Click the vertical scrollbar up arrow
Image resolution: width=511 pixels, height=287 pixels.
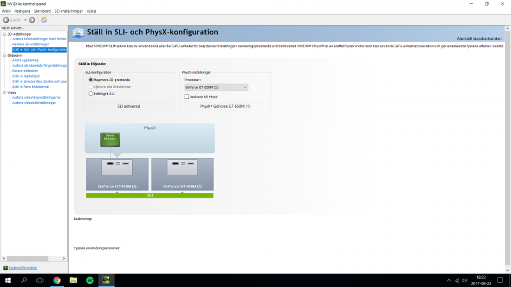click(x=508, y=29)
